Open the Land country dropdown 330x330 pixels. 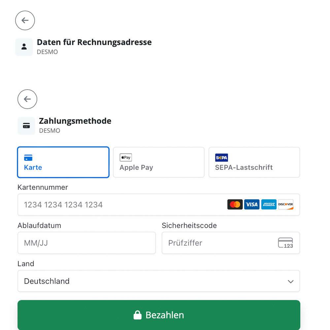point(158,281)
